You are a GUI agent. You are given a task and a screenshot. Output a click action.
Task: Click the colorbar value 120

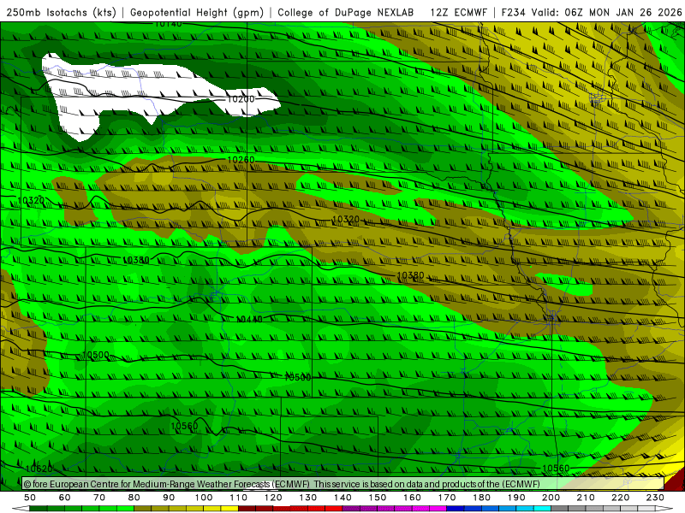point(273,498)
